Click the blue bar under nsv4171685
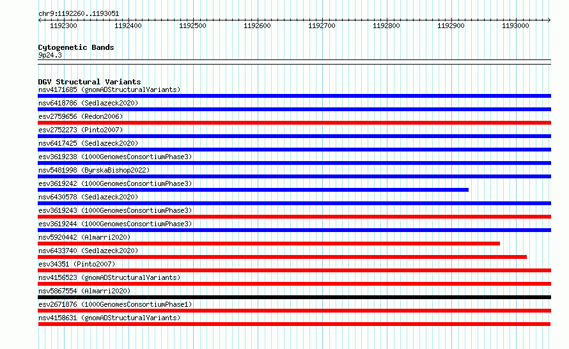The height and width of the screenshot is (349, 569). [294, 96]
